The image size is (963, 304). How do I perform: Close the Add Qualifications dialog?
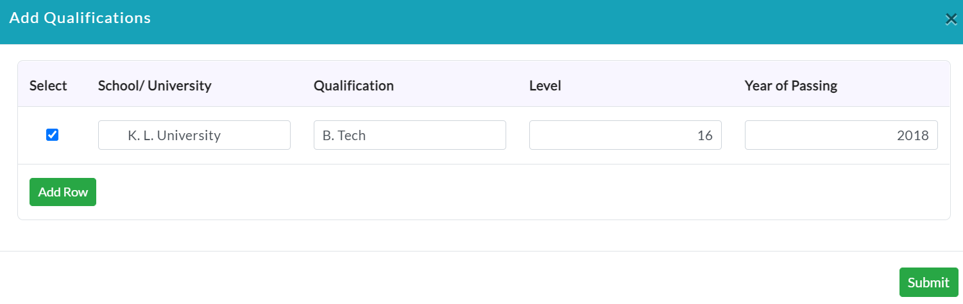(951, 19)
